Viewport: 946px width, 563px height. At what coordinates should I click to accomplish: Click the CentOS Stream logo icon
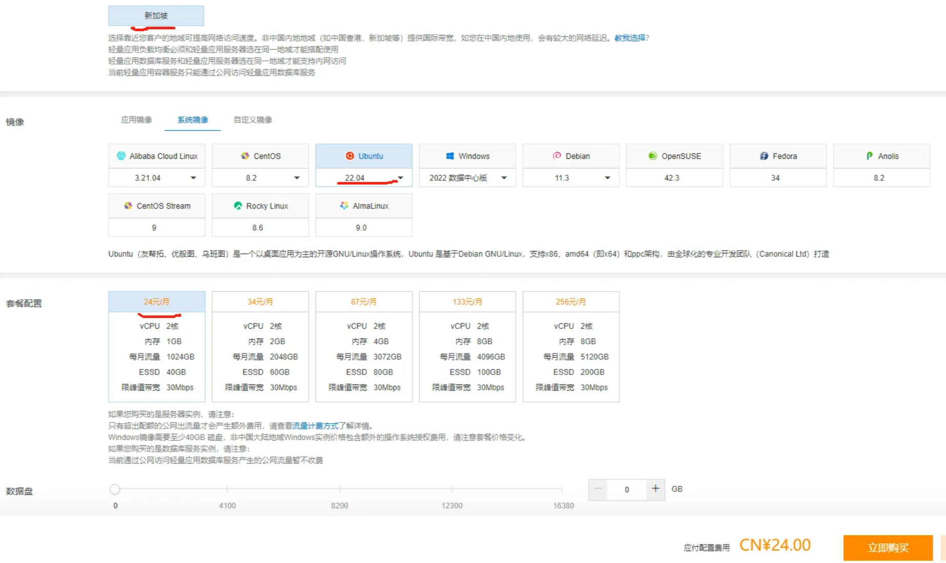[128, 205]
